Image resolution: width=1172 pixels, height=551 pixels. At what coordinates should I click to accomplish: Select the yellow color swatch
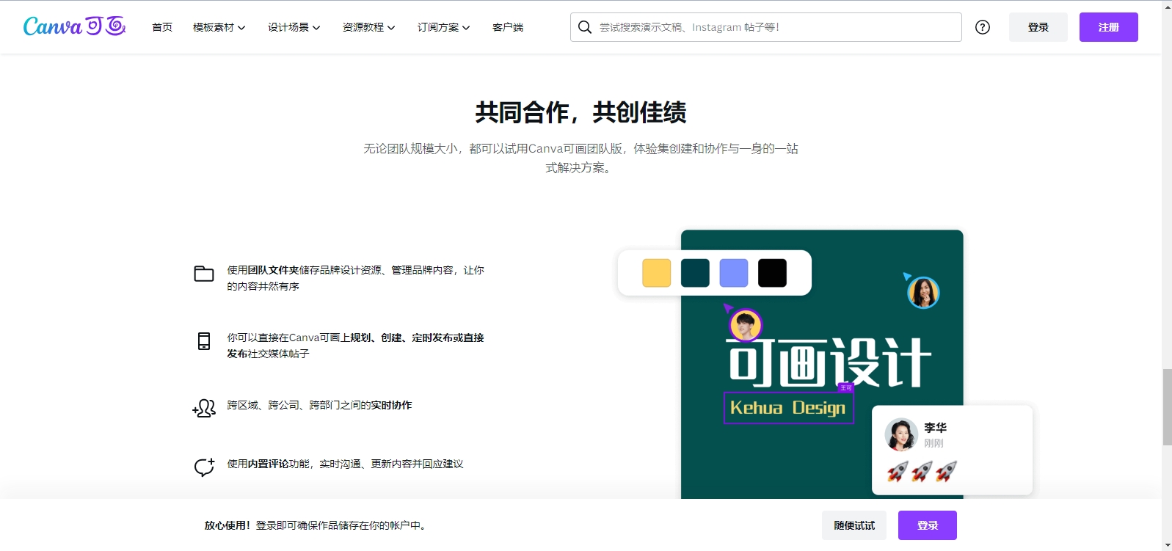point(657,273)
